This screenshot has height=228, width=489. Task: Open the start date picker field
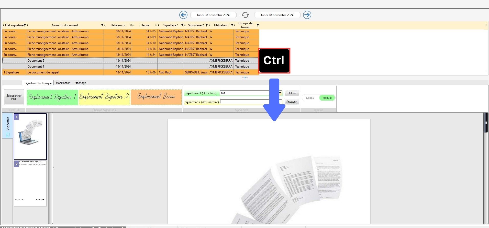point(213,15)
